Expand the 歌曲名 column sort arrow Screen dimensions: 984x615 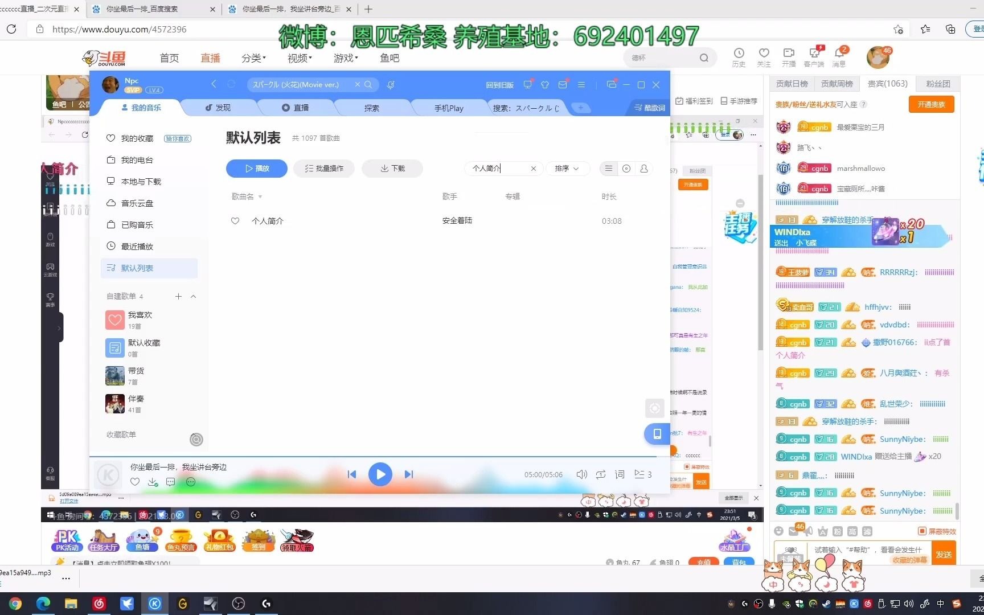tap(260, 197)
